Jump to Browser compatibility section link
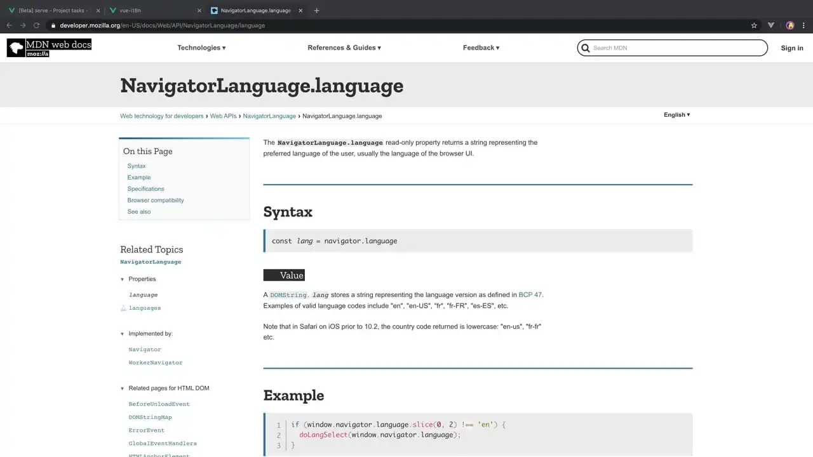Viewport: 813px width, 457px height. 156,201
